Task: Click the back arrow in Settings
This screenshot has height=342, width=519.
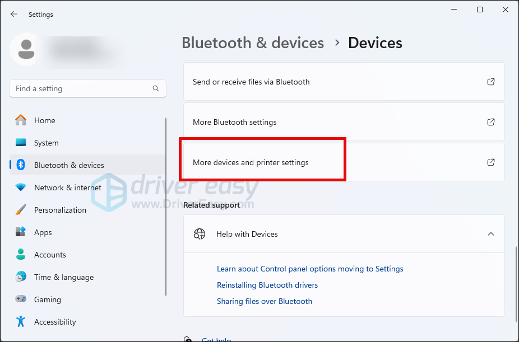Action: (x=14, y=15)
